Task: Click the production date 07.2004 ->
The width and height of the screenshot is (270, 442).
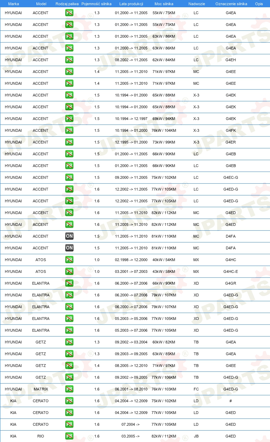Action: [131, 424]
